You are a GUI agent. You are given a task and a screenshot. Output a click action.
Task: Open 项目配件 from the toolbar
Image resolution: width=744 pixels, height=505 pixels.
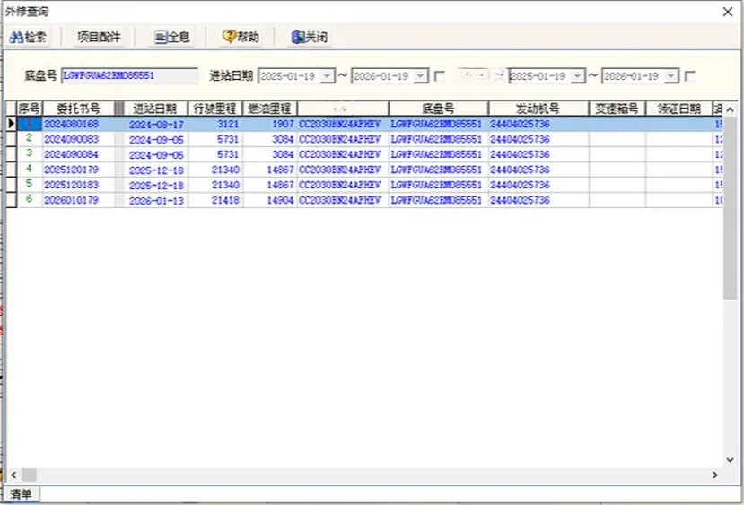pyautogui.click(x=98, y=38)
